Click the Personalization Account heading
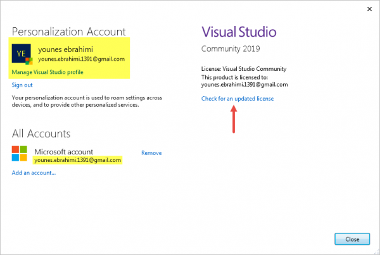 tap(68, 31)
